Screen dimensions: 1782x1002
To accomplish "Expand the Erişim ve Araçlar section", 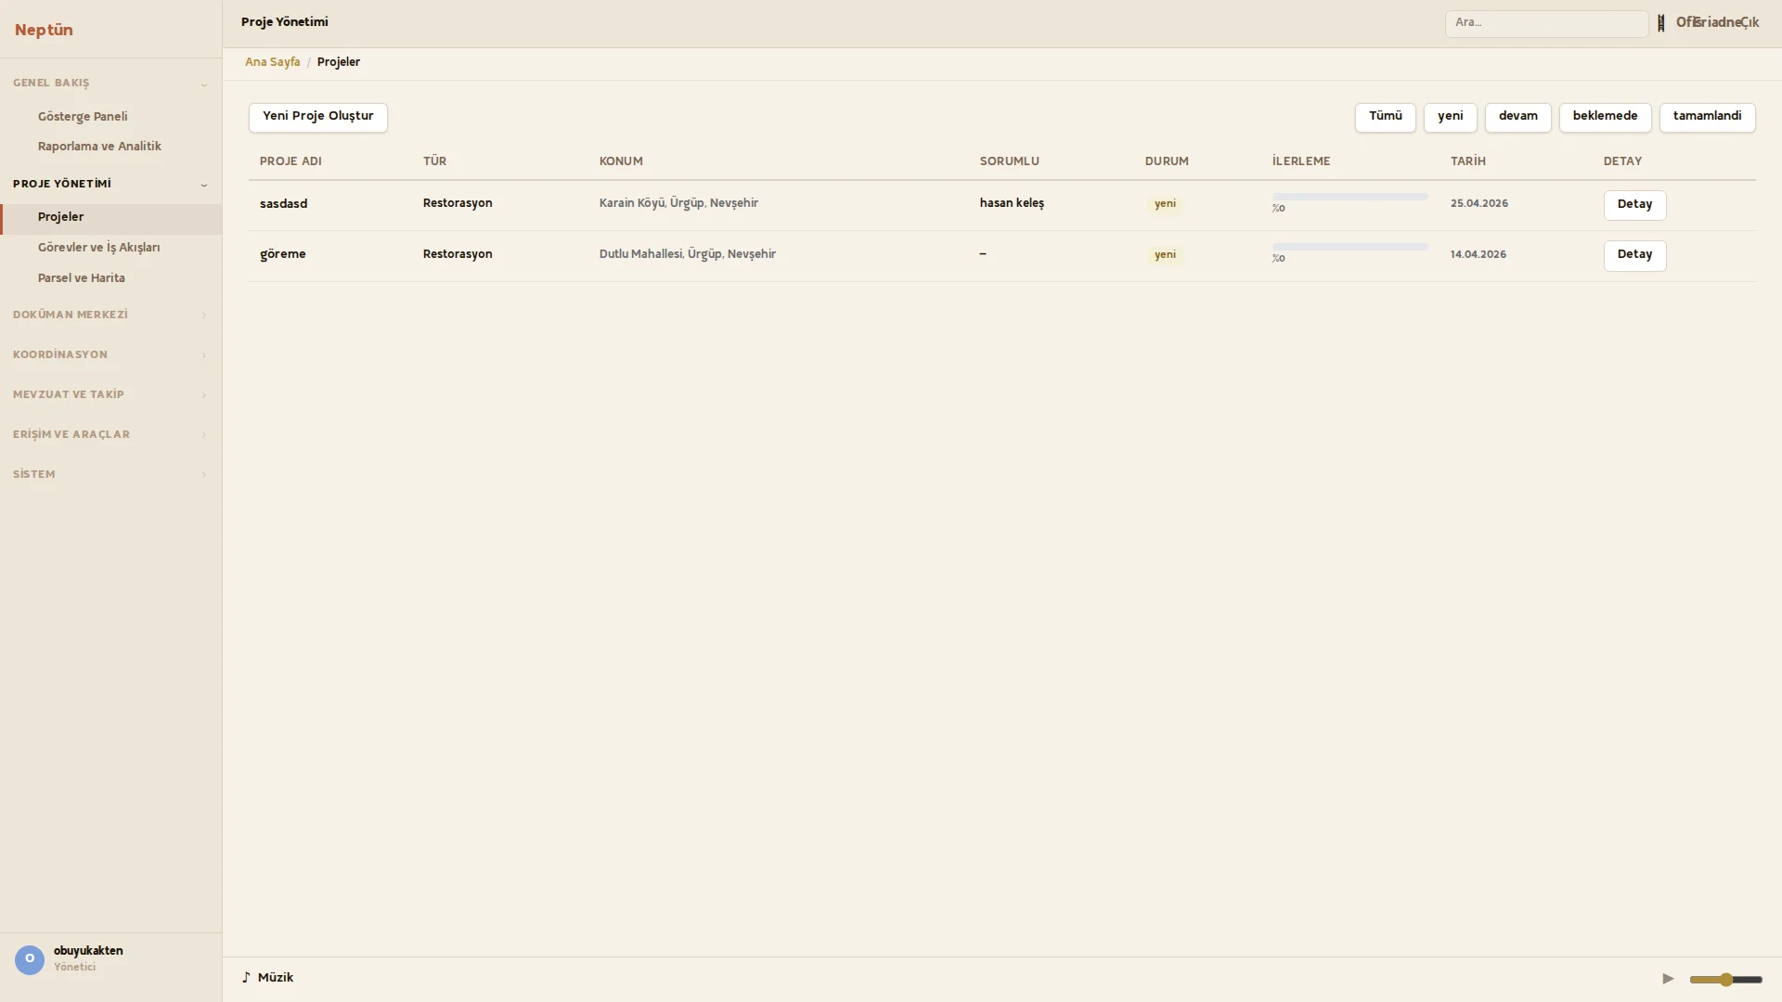I will coord(110,435).
